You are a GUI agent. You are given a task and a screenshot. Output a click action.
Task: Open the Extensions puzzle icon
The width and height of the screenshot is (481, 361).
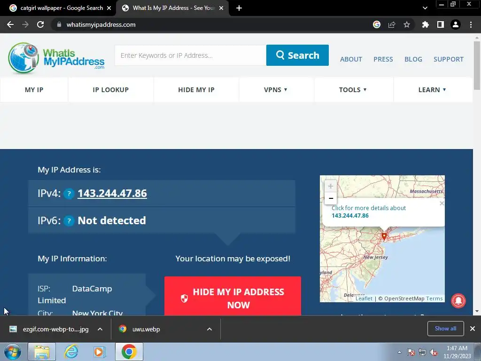point(426,24)
